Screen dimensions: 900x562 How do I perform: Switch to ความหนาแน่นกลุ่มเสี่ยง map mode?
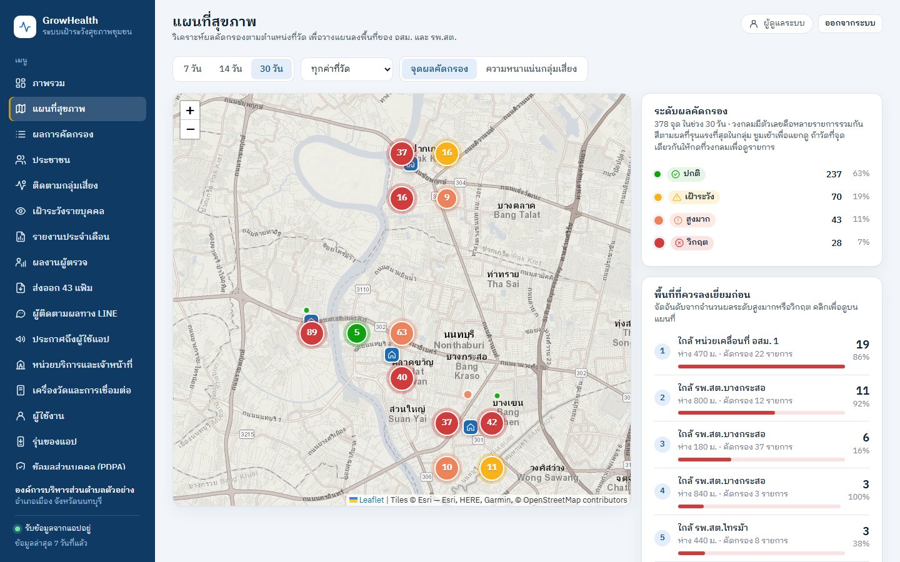pyautogui.click(x=531, y=69)
